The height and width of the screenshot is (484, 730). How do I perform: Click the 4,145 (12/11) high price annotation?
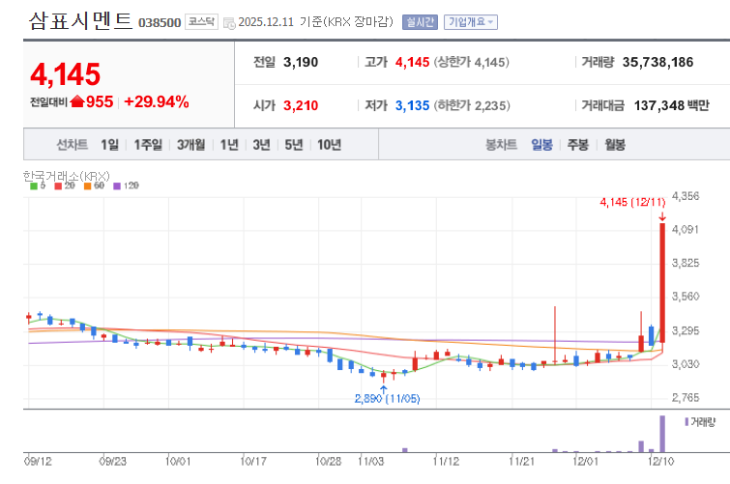(x=632, y=202)
